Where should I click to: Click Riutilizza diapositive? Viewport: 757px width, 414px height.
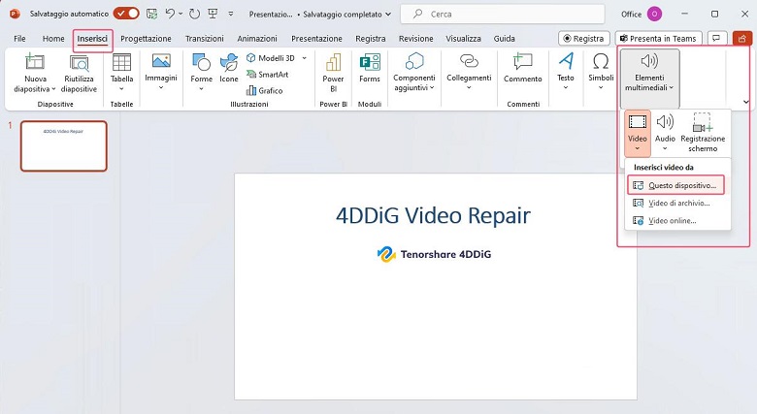point(80,73)
